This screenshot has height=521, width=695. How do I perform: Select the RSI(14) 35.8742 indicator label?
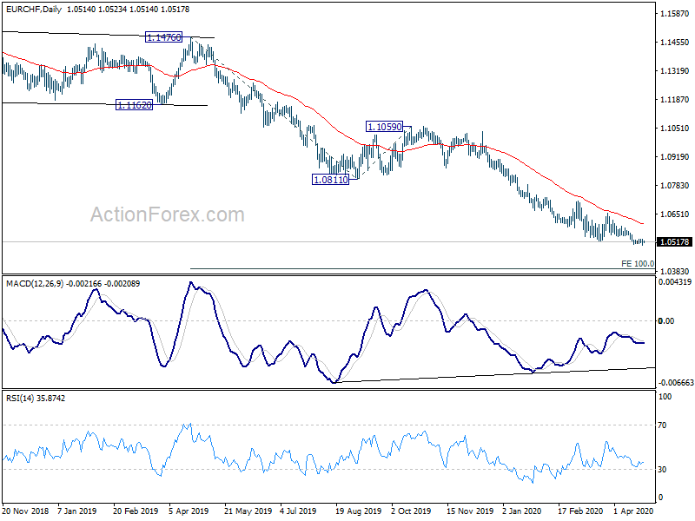[x=36, y=399]
